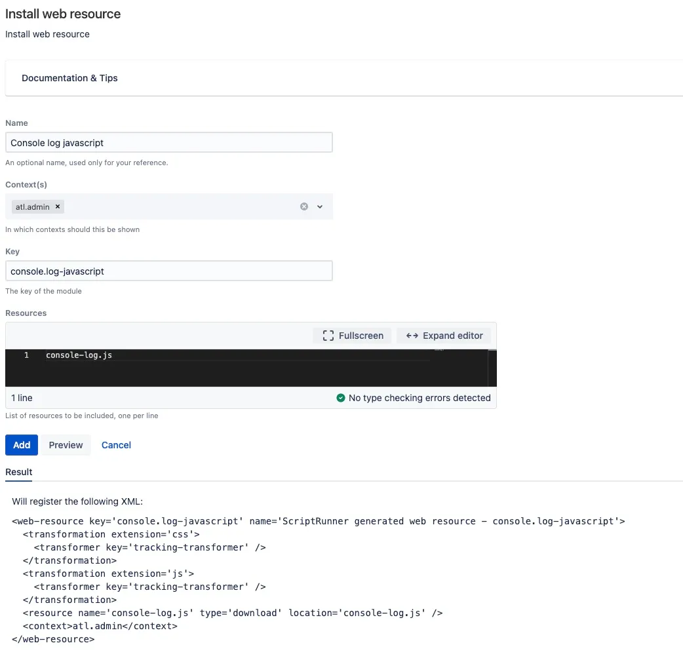Viewport: 683px width, 660px height.
Task: Click the green check status icon
Action: pyautogui.click(x=341, y=398)
